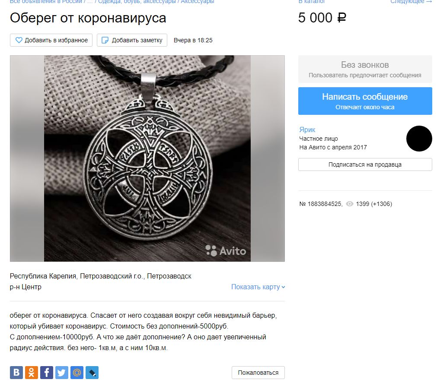This screenshot has height=392, width=437.
Task: Click the note icon beside Добавить заметку
Action: click(x=105, y=40)
